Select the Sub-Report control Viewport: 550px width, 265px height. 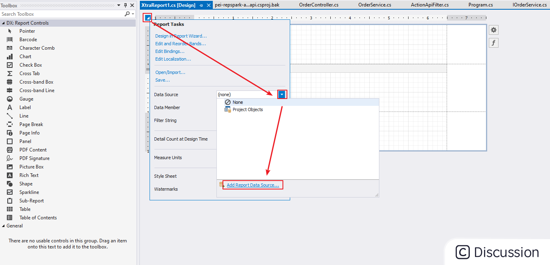tap(32, 201)
